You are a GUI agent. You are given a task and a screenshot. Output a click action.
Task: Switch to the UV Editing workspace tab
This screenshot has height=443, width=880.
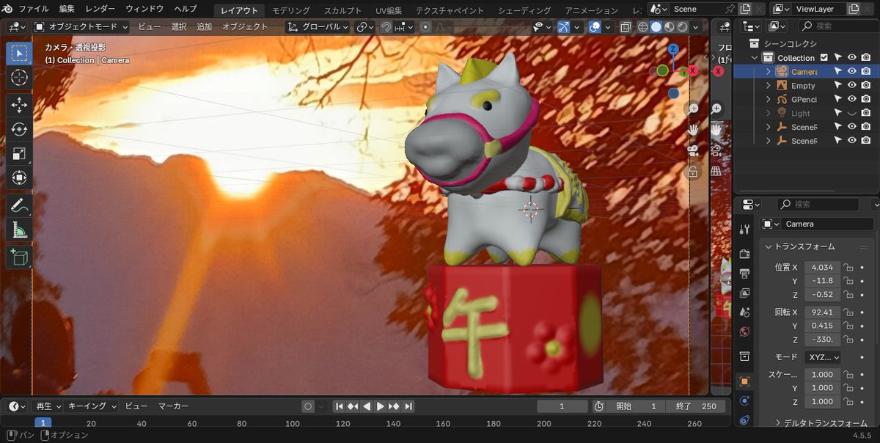389,10
